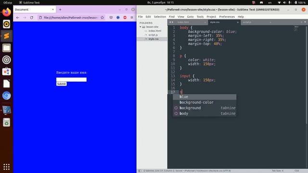Bookmark this page with star icon
Viewport: 308px width, 173px height.
point(102,18)
